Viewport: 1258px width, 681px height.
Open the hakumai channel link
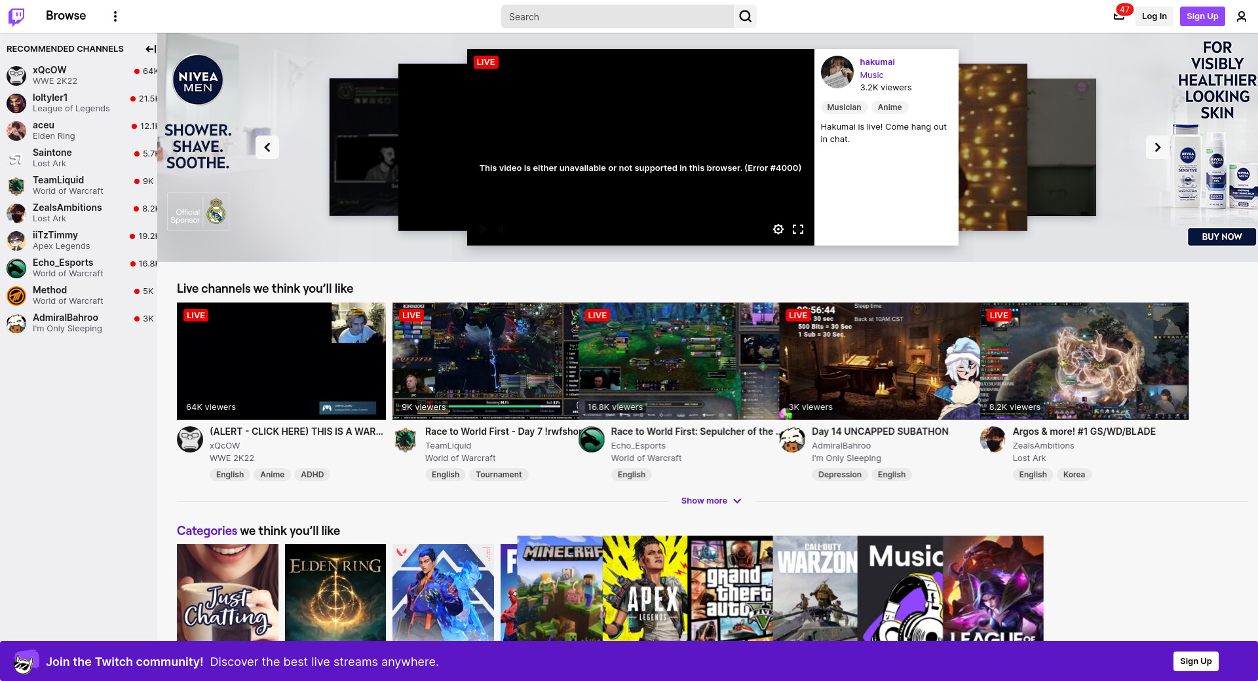pyautogui.click(x=877, y=62)
